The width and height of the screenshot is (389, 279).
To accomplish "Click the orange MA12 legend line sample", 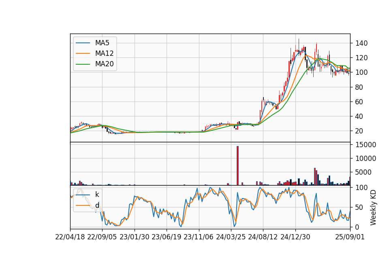I will tap(83, 53).
